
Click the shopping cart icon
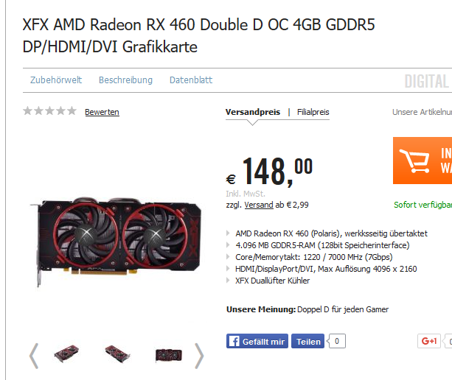click(x=414, y=161)
